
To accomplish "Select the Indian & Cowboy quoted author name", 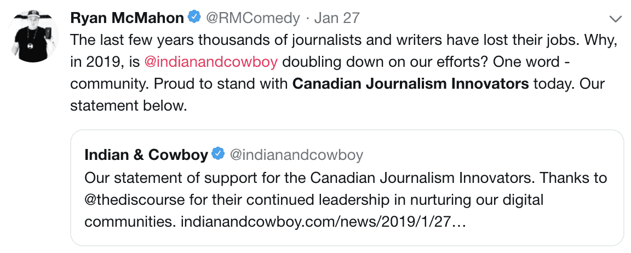I will click(146, 155).
